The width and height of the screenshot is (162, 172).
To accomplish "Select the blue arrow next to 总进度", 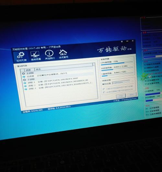I will click(24, 77).
